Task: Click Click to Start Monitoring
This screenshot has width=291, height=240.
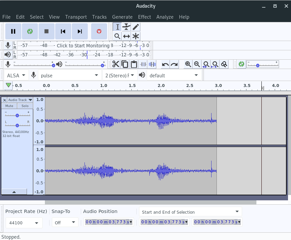Action: pos(83,46)
